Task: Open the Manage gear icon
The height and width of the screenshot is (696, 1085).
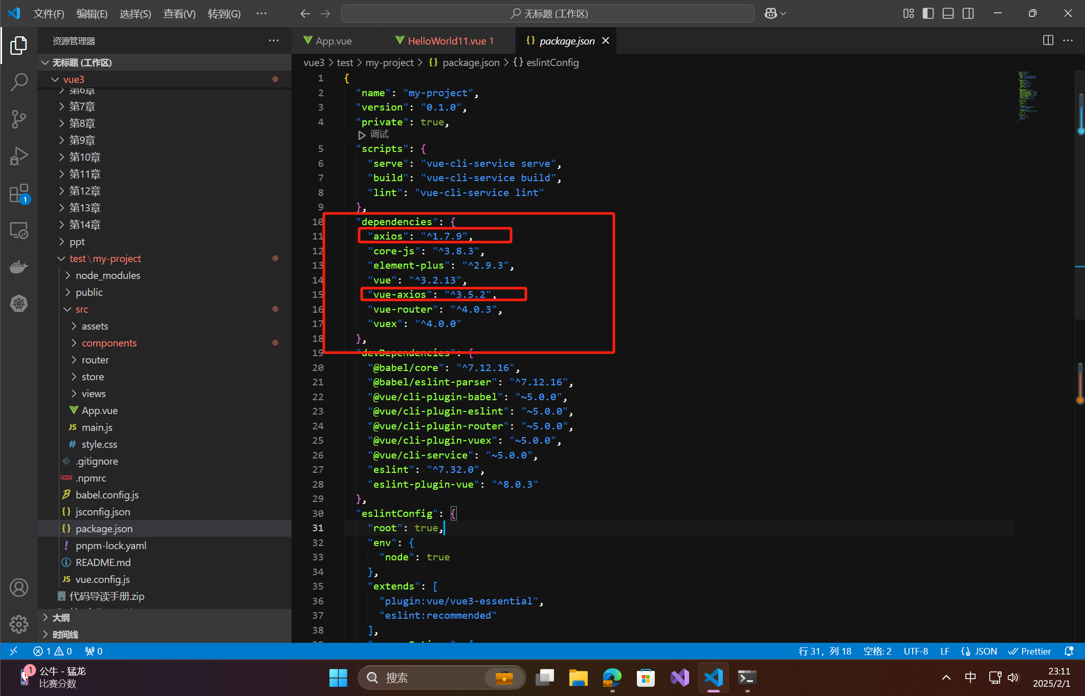Action: (19, 624)
